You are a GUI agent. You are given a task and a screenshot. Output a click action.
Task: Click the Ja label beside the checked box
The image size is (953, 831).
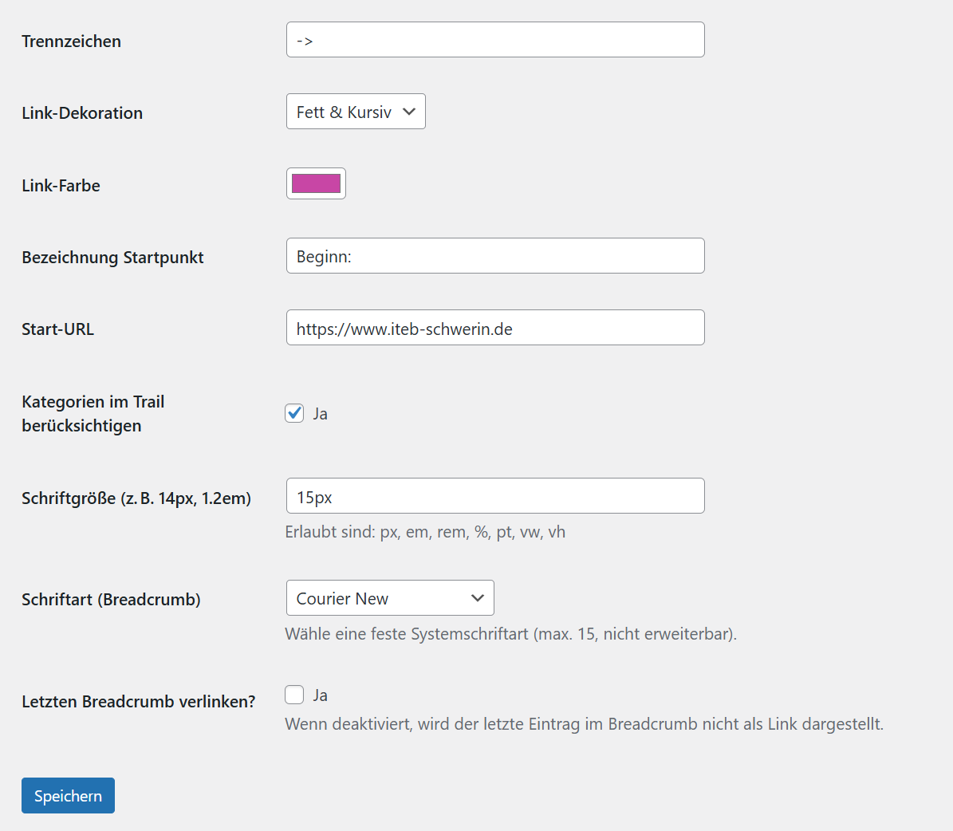pyautogui.click(x=321, y=414)
